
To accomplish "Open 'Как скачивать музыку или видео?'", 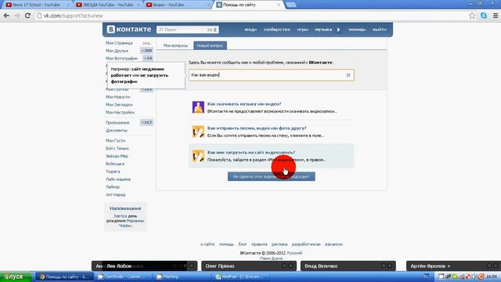I will coord(244,104).
